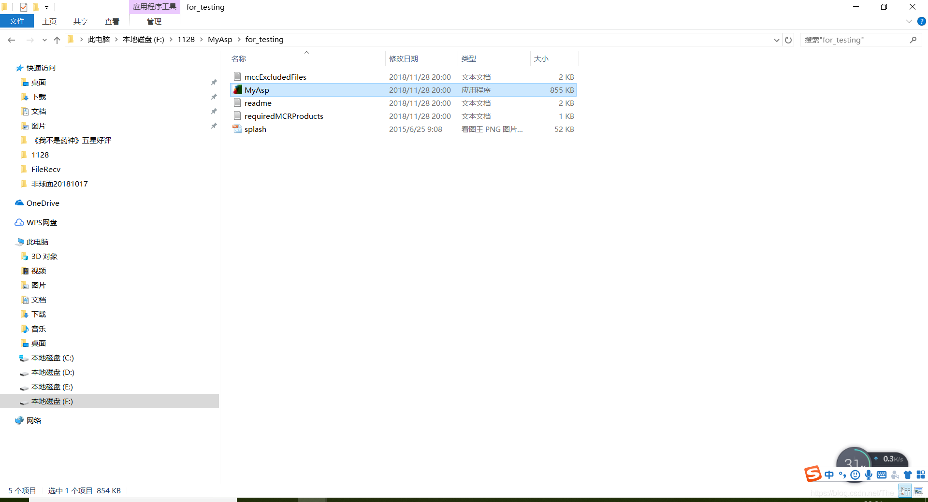Open the 文件 menu
Screen dimensions: 928x502
pos(17,21)
